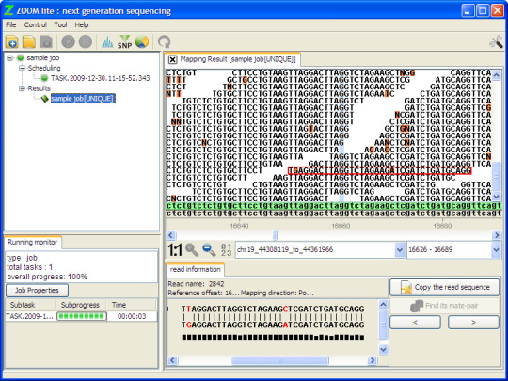Click the 'Read name: 2842' text
This screenshot has height=381, width=508.
pos(196,284)
